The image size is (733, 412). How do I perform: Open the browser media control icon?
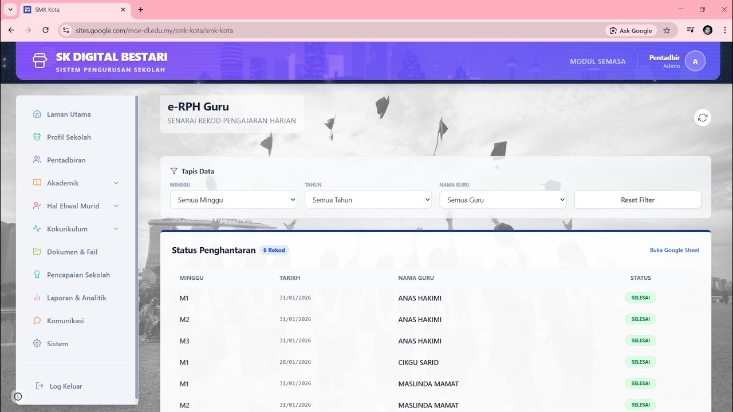point(691,30)
